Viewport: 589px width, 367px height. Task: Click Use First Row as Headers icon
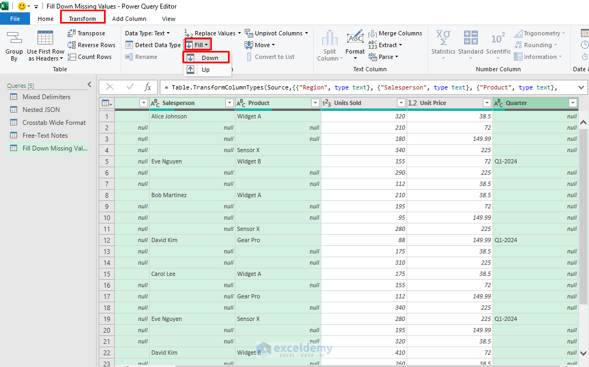[x=45, y=38]
